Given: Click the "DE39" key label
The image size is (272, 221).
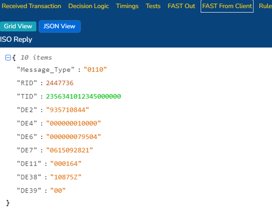Looking at the screenshot, I should pyautogui.click(x=29, y=191).
